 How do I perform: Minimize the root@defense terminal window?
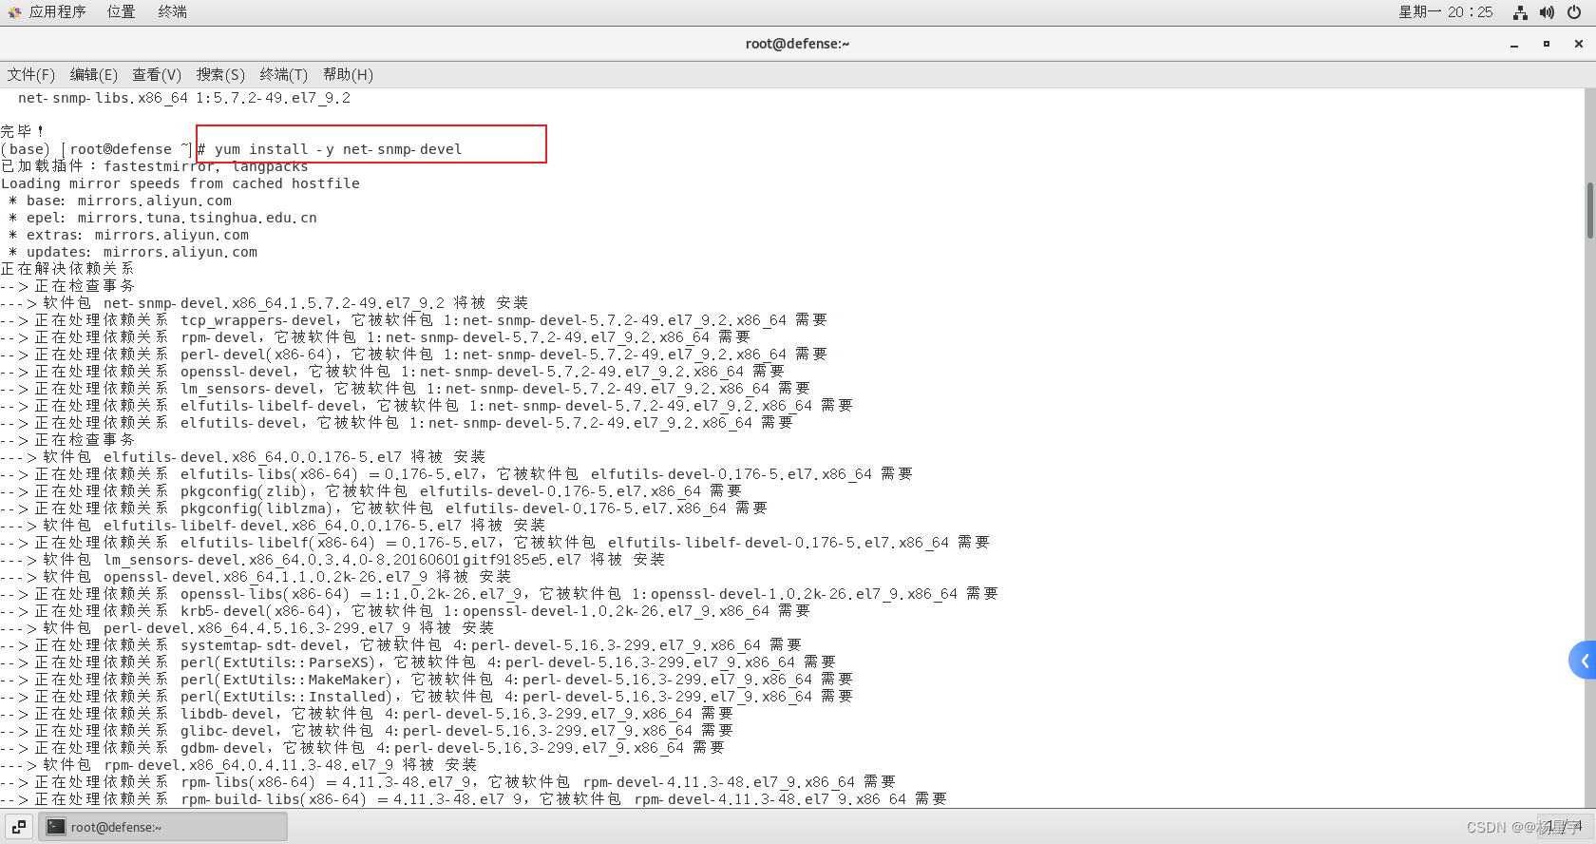pyautogui.click(x=1514, y=44)
